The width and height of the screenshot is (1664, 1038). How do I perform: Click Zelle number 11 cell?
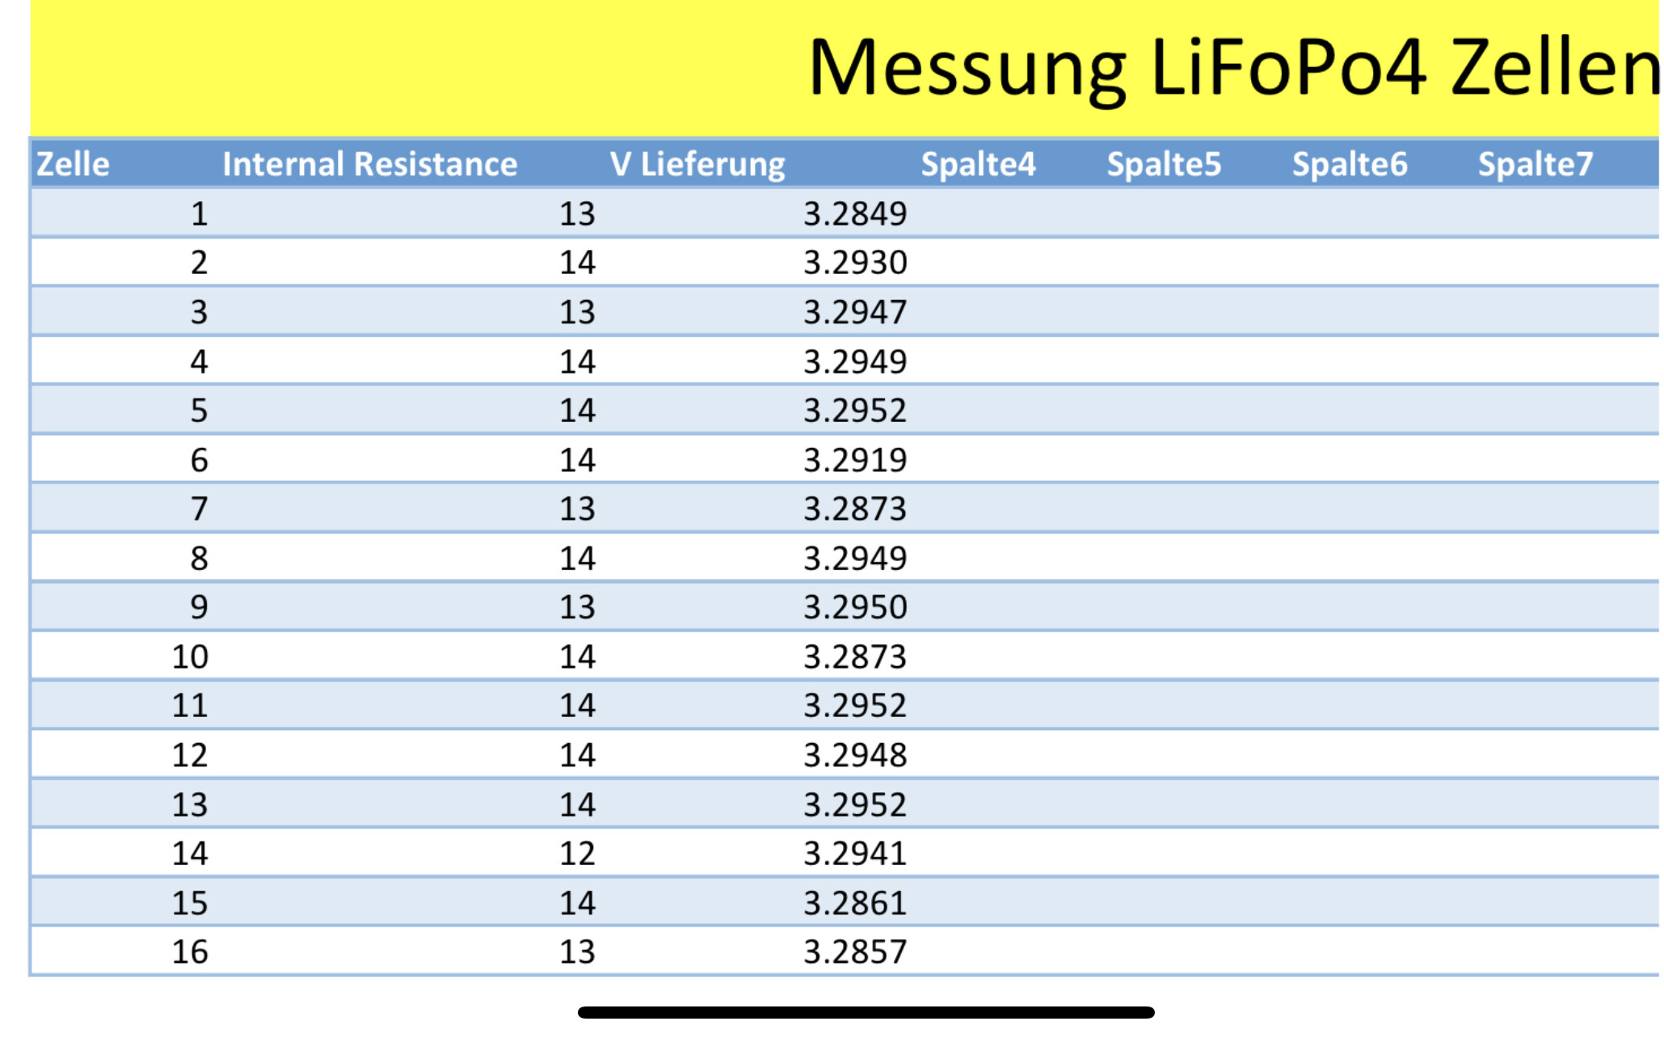[190, 706]
